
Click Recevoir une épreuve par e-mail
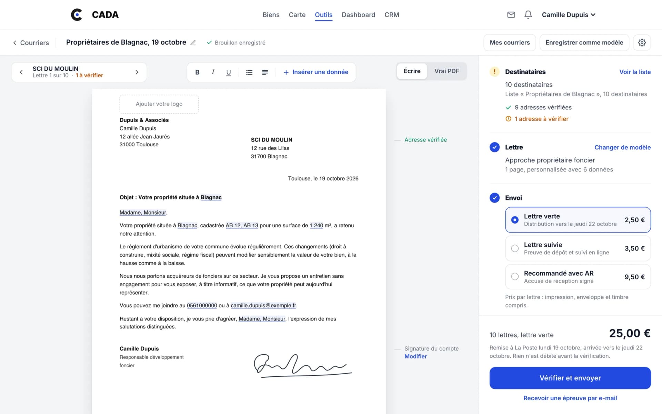[570, 398]
